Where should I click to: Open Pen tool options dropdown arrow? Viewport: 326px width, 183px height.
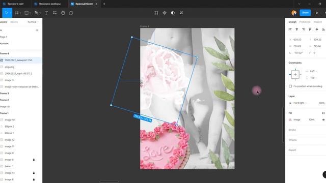(x=40, y=13)
